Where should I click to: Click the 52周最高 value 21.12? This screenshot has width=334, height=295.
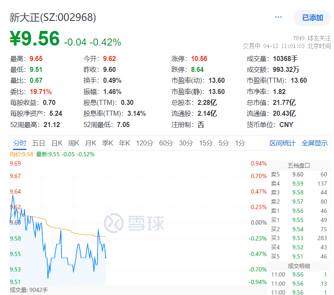(x=52, y=125)
